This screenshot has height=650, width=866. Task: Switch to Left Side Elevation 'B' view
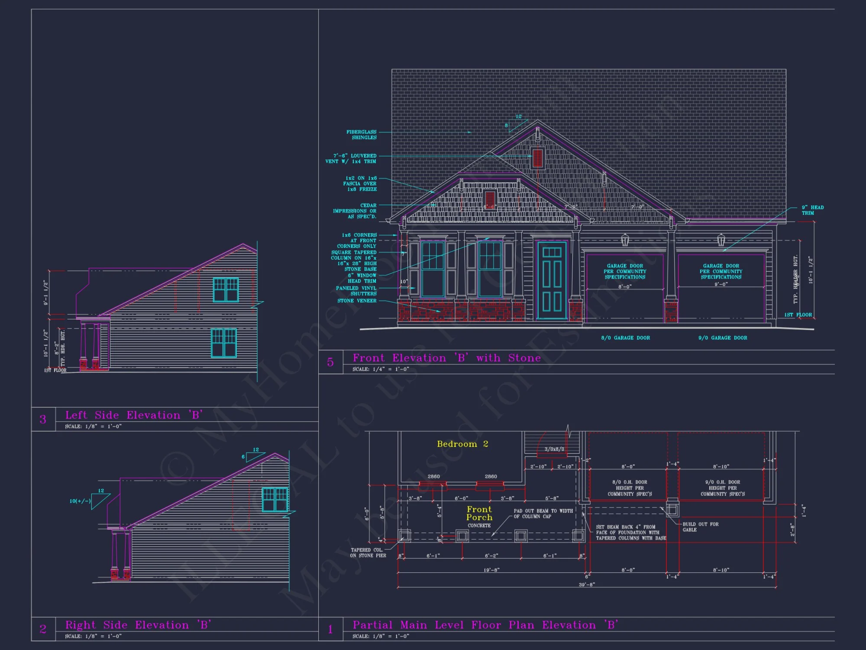pos(134,415)
